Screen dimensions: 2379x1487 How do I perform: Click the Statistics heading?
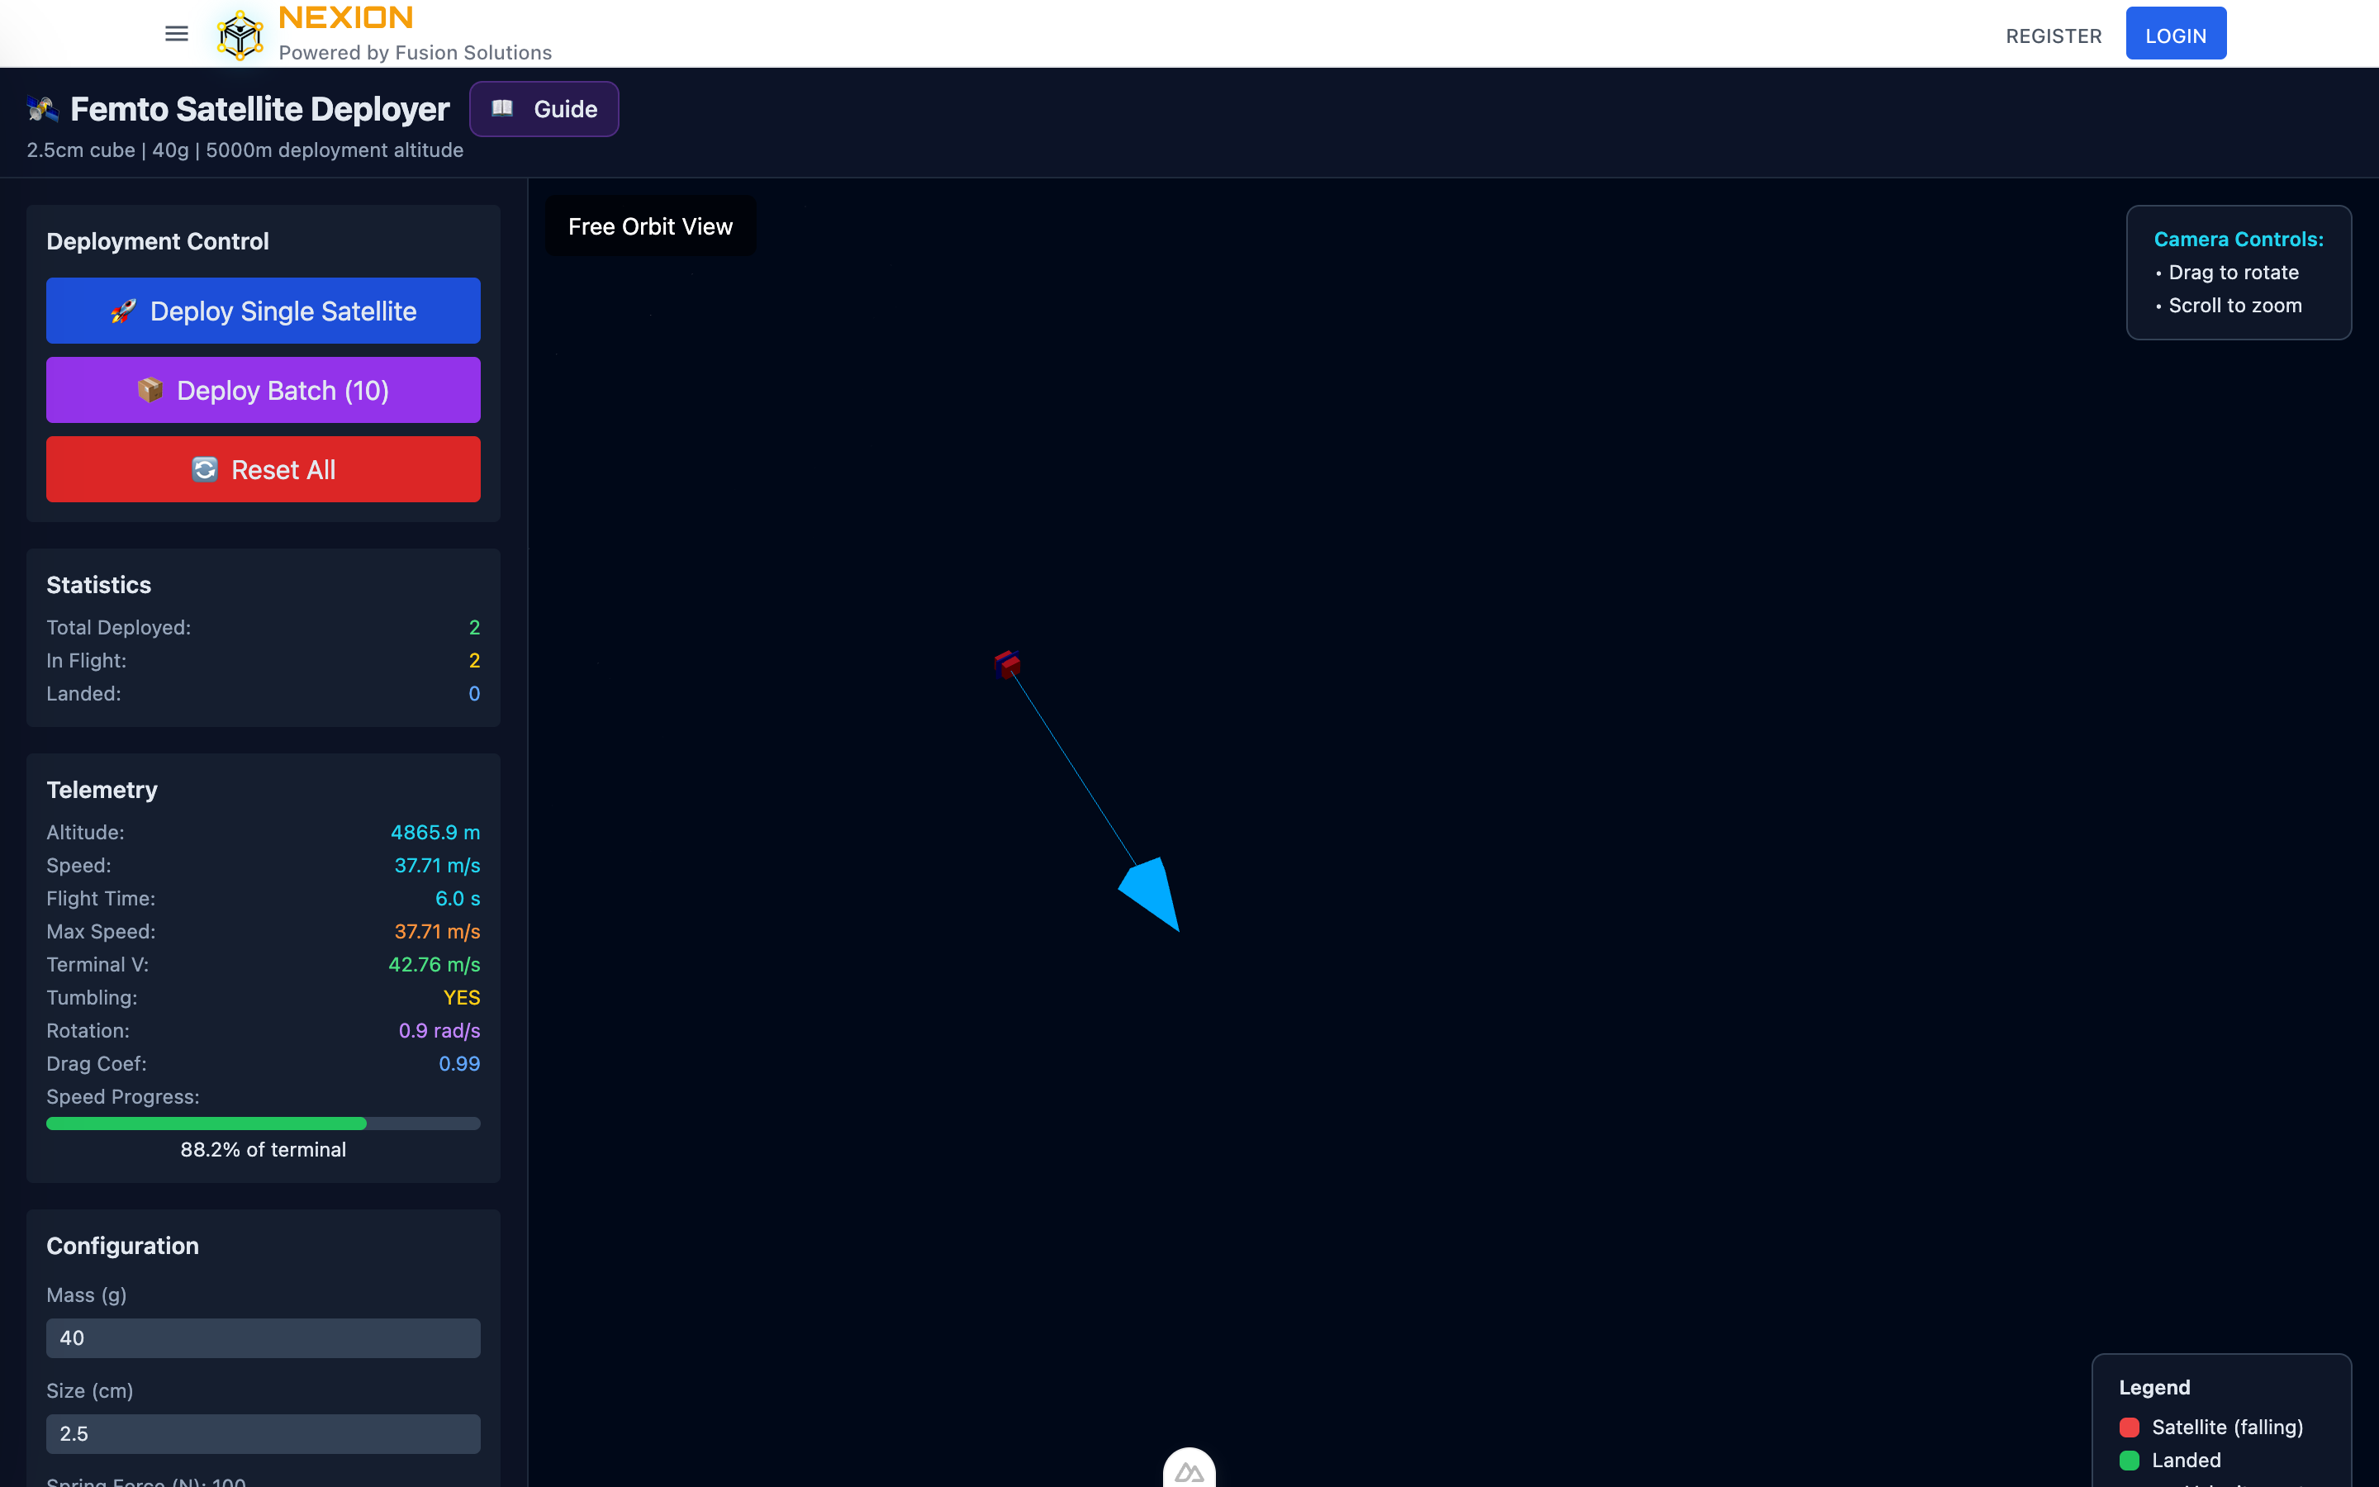(x=99, y=585)
